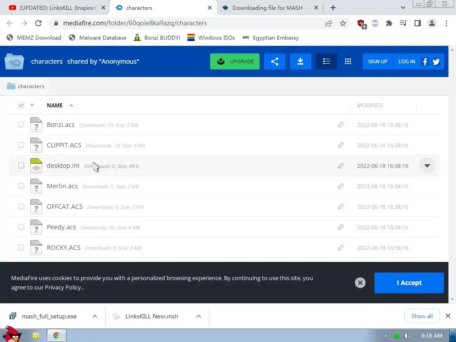
Task: Open the Bonzi BUDDY! bookmark
Action: 157,38
